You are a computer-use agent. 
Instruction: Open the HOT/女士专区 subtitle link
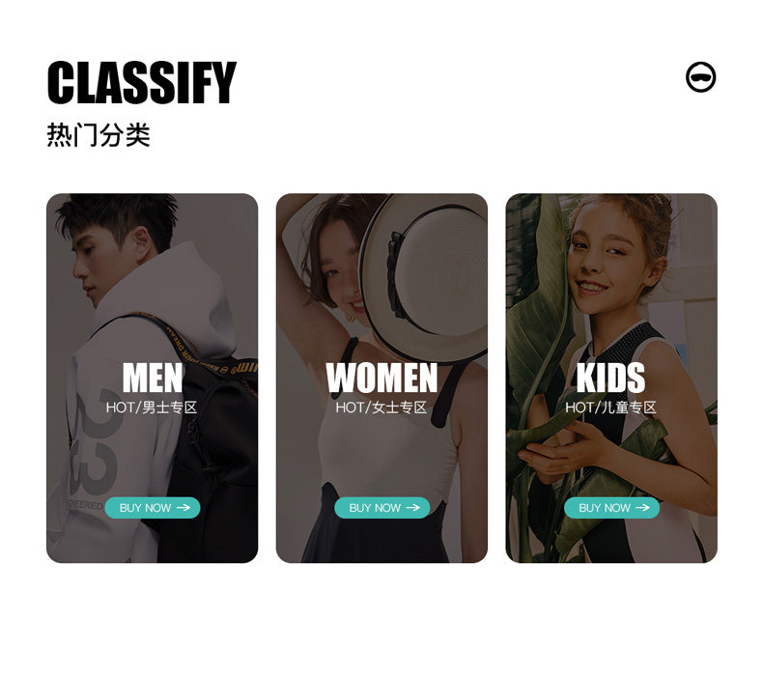[381, 408]
